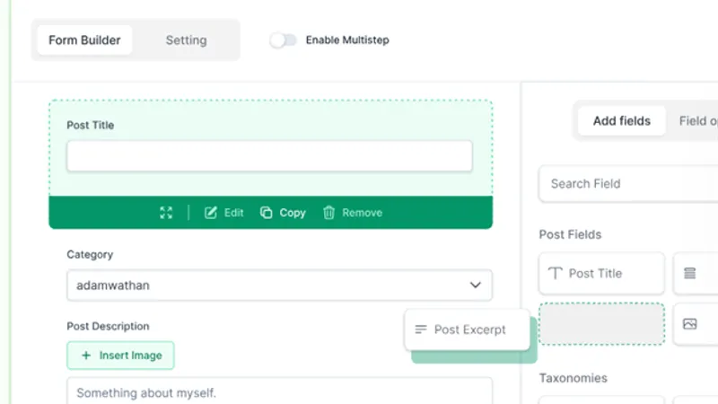718x404 pixels.
Task: Click the Post Excerpt field card
Action: tap(467, 329)
